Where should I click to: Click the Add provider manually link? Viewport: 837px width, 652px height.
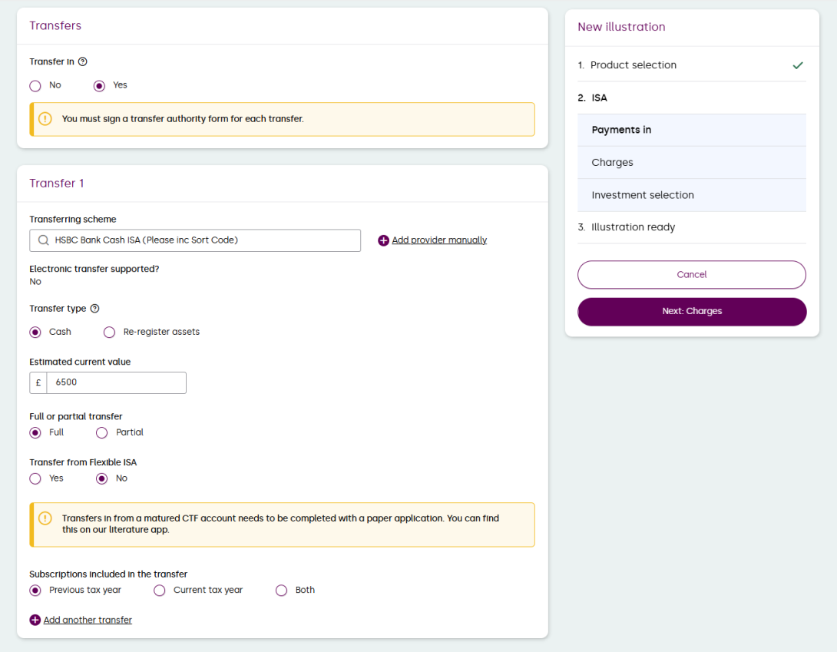[439, 240]
